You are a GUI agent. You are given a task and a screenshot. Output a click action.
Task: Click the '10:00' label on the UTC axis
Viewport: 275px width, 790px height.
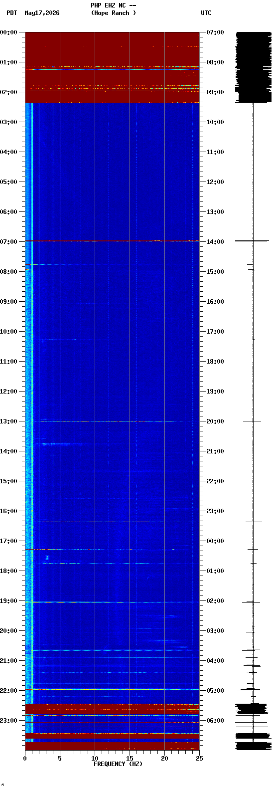215,122
